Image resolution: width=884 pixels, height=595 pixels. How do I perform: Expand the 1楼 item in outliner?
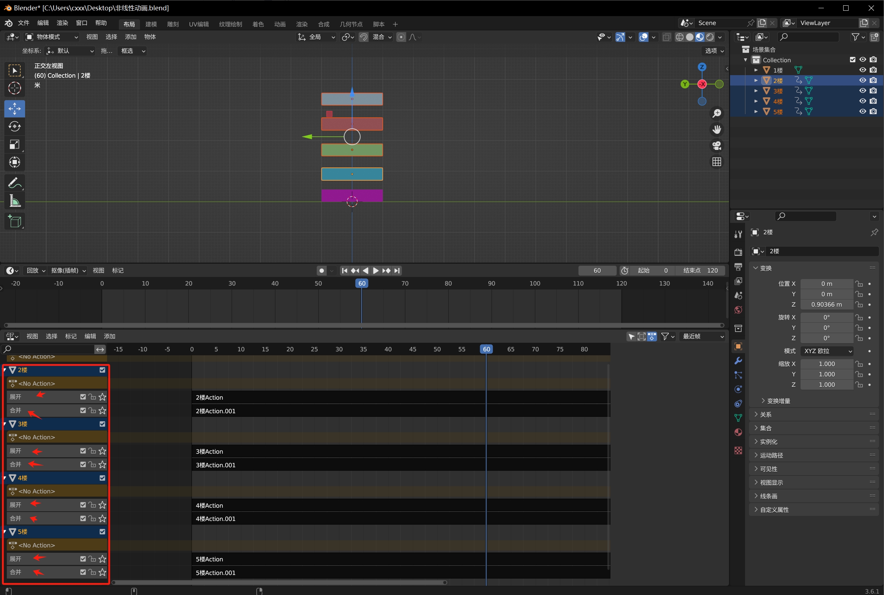pyautogui.click(x=756, y=70)
